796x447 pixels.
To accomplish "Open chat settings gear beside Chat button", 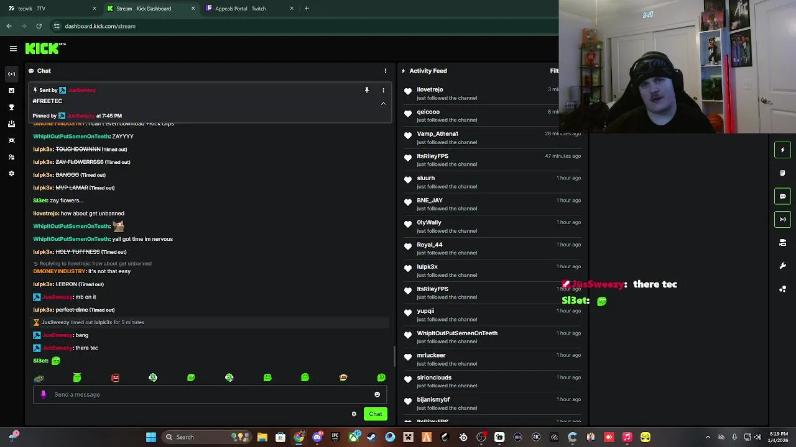I will click(354, 414).
